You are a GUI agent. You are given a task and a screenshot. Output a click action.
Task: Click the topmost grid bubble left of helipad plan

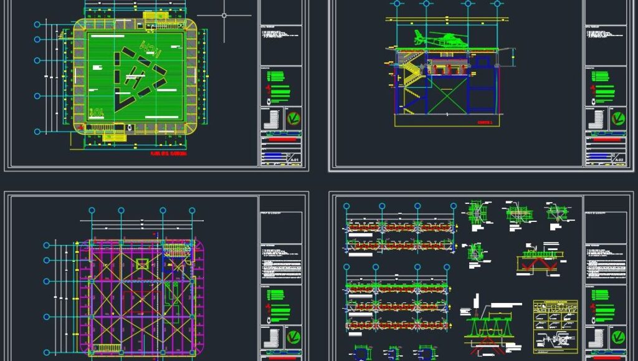point(37,25)
